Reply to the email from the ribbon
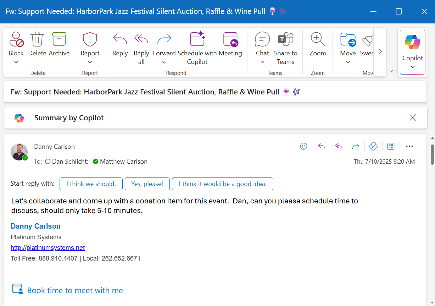This screenshot has height=306, width=435. click(120, 39)
